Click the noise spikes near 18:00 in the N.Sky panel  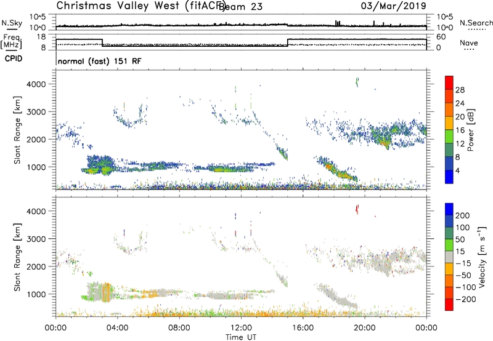[337, 23]
